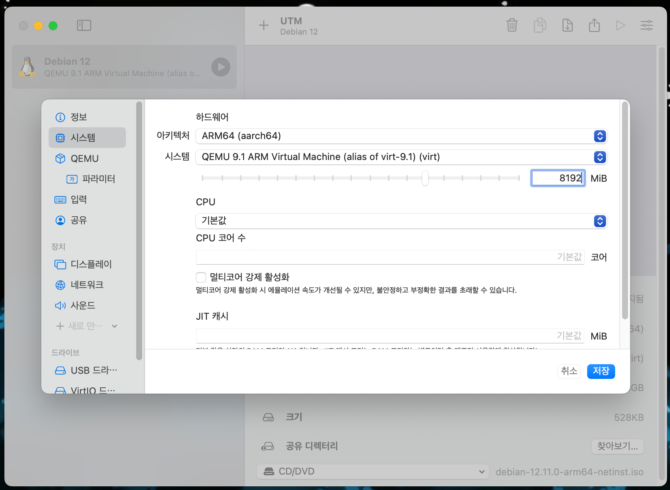This screenshot has width=670, height=490.
Task: Click the 저장 save button
Action: coord(601,371)
